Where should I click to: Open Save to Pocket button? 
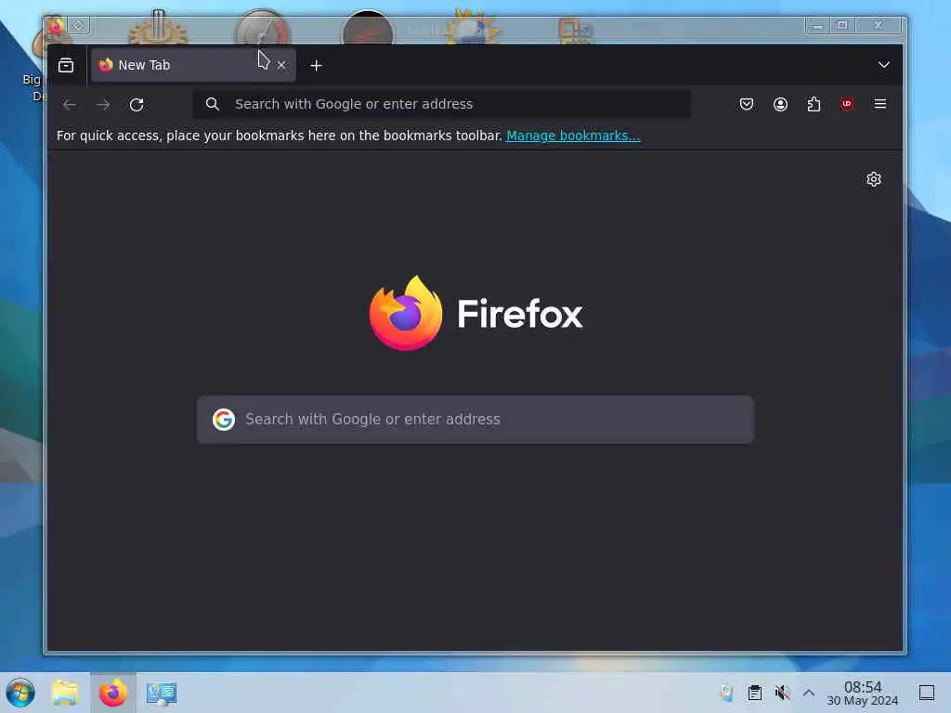tap(747, 104)
